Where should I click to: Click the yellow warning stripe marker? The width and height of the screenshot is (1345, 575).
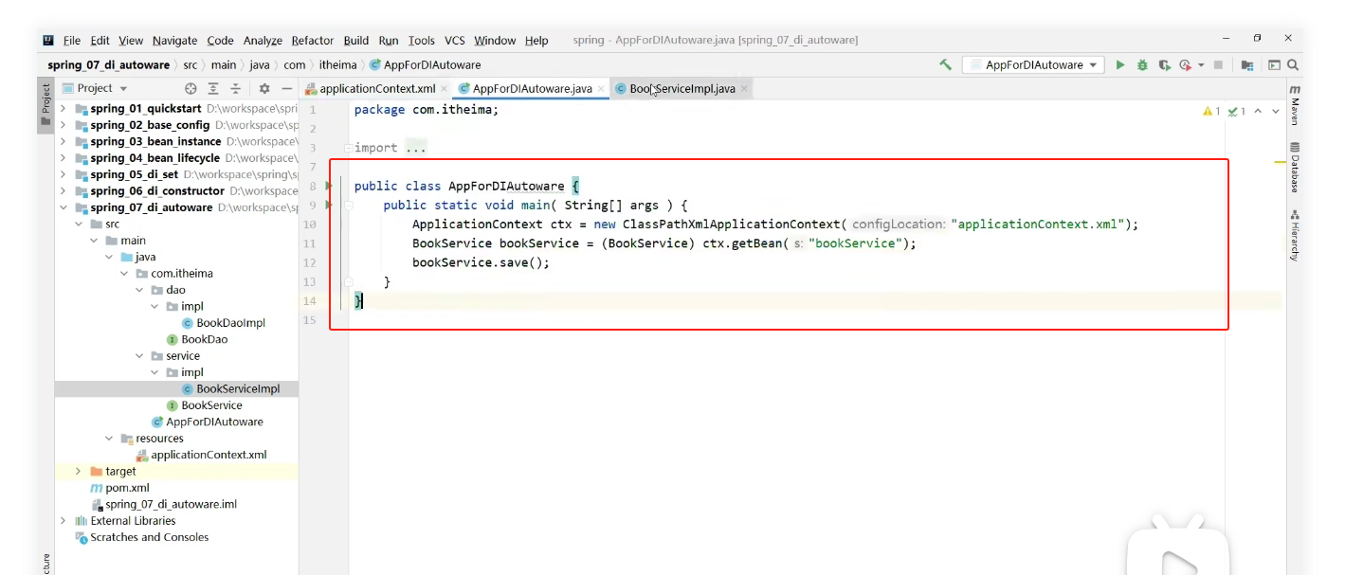tap(1281, 163)
